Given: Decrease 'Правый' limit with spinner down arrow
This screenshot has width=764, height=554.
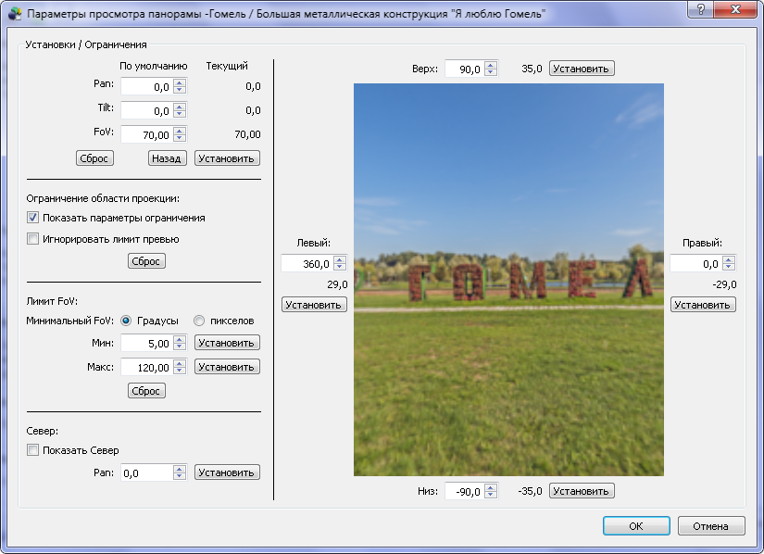Looking at the screenshot, I should coord(729,268).
